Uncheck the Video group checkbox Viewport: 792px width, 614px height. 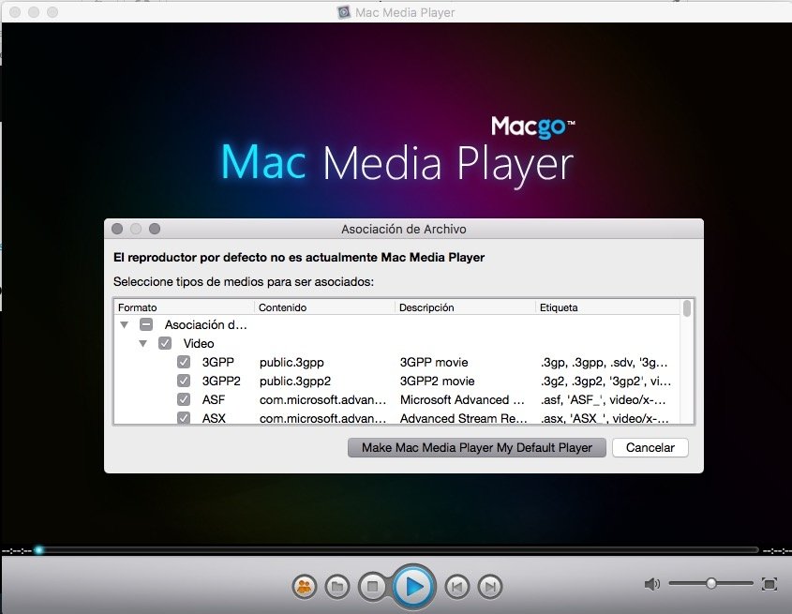point(165,344)
